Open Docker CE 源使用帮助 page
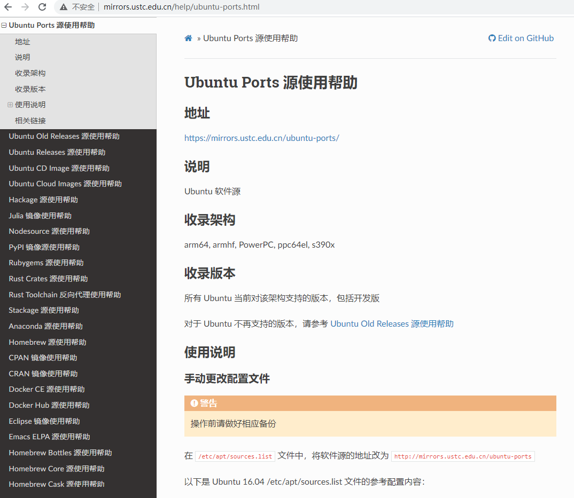Viewport: 574px width, 498px height. pos(46,390)
